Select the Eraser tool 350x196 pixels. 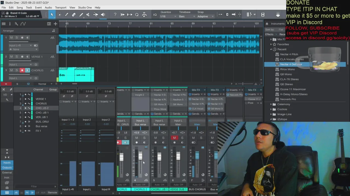[x=74, y=15]
